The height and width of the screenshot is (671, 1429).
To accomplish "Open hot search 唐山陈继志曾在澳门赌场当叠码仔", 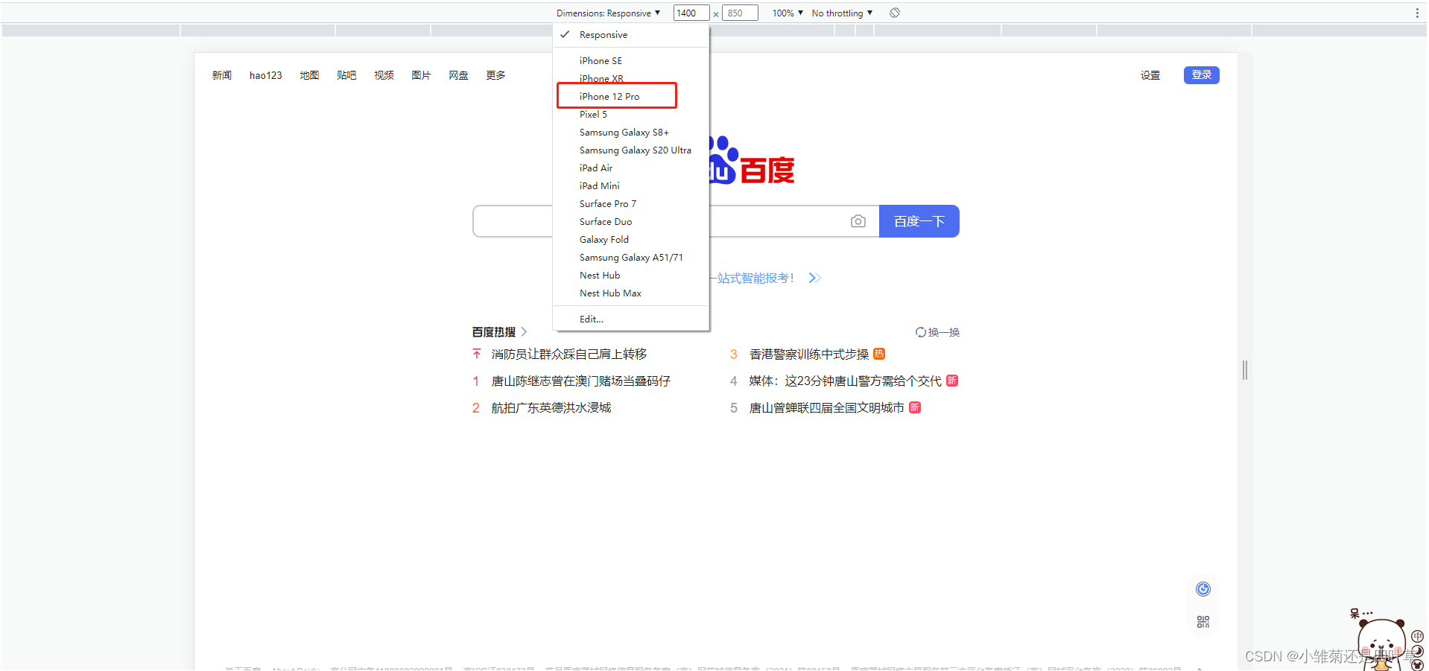I will [x=581, y=381].
